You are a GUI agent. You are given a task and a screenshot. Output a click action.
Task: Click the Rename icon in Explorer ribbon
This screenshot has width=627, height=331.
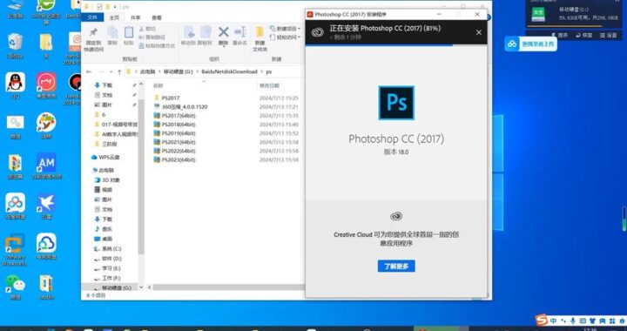click(240, 32)
